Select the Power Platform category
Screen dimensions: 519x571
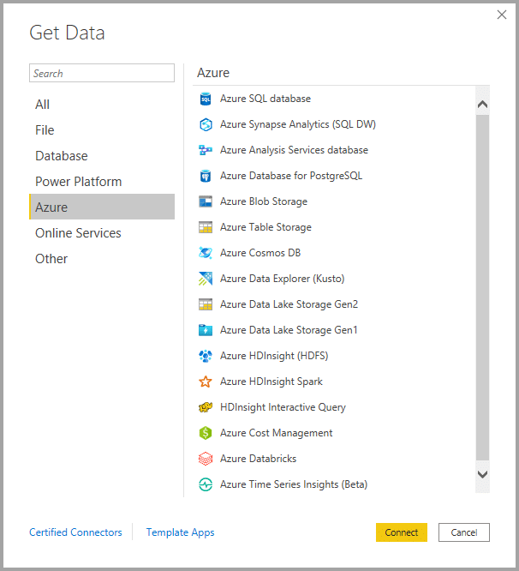point(78,182)
